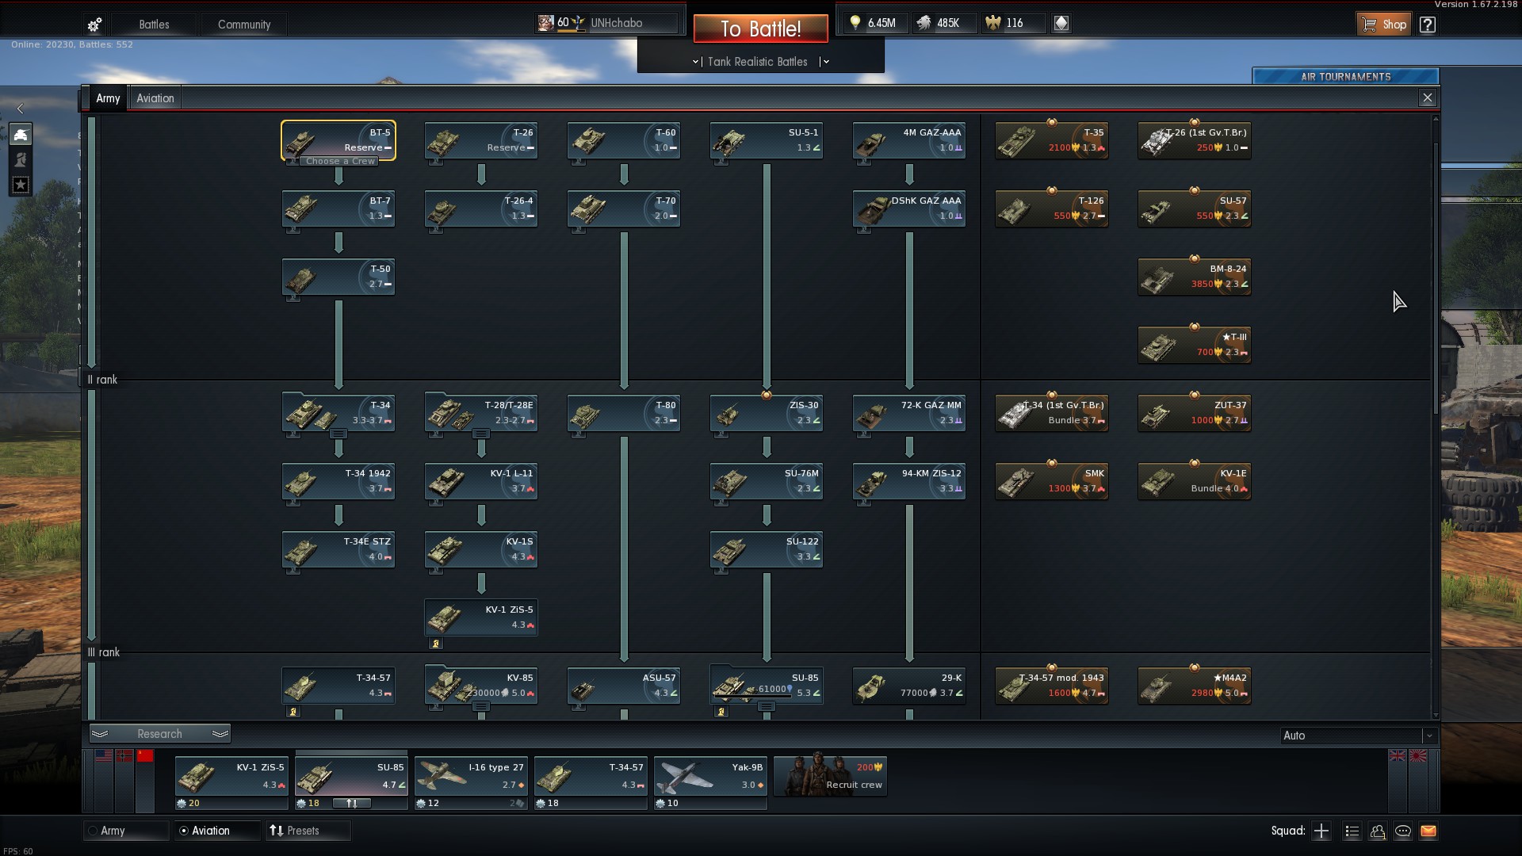Add a squad member with plus

pos(1321,831)
